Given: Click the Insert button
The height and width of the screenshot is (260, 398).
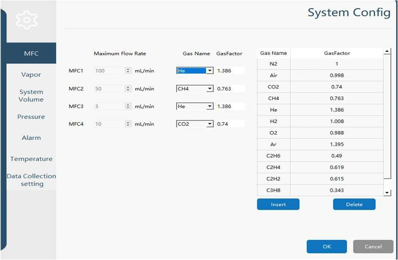Looking at the screenshot, I should pos(278,204).
